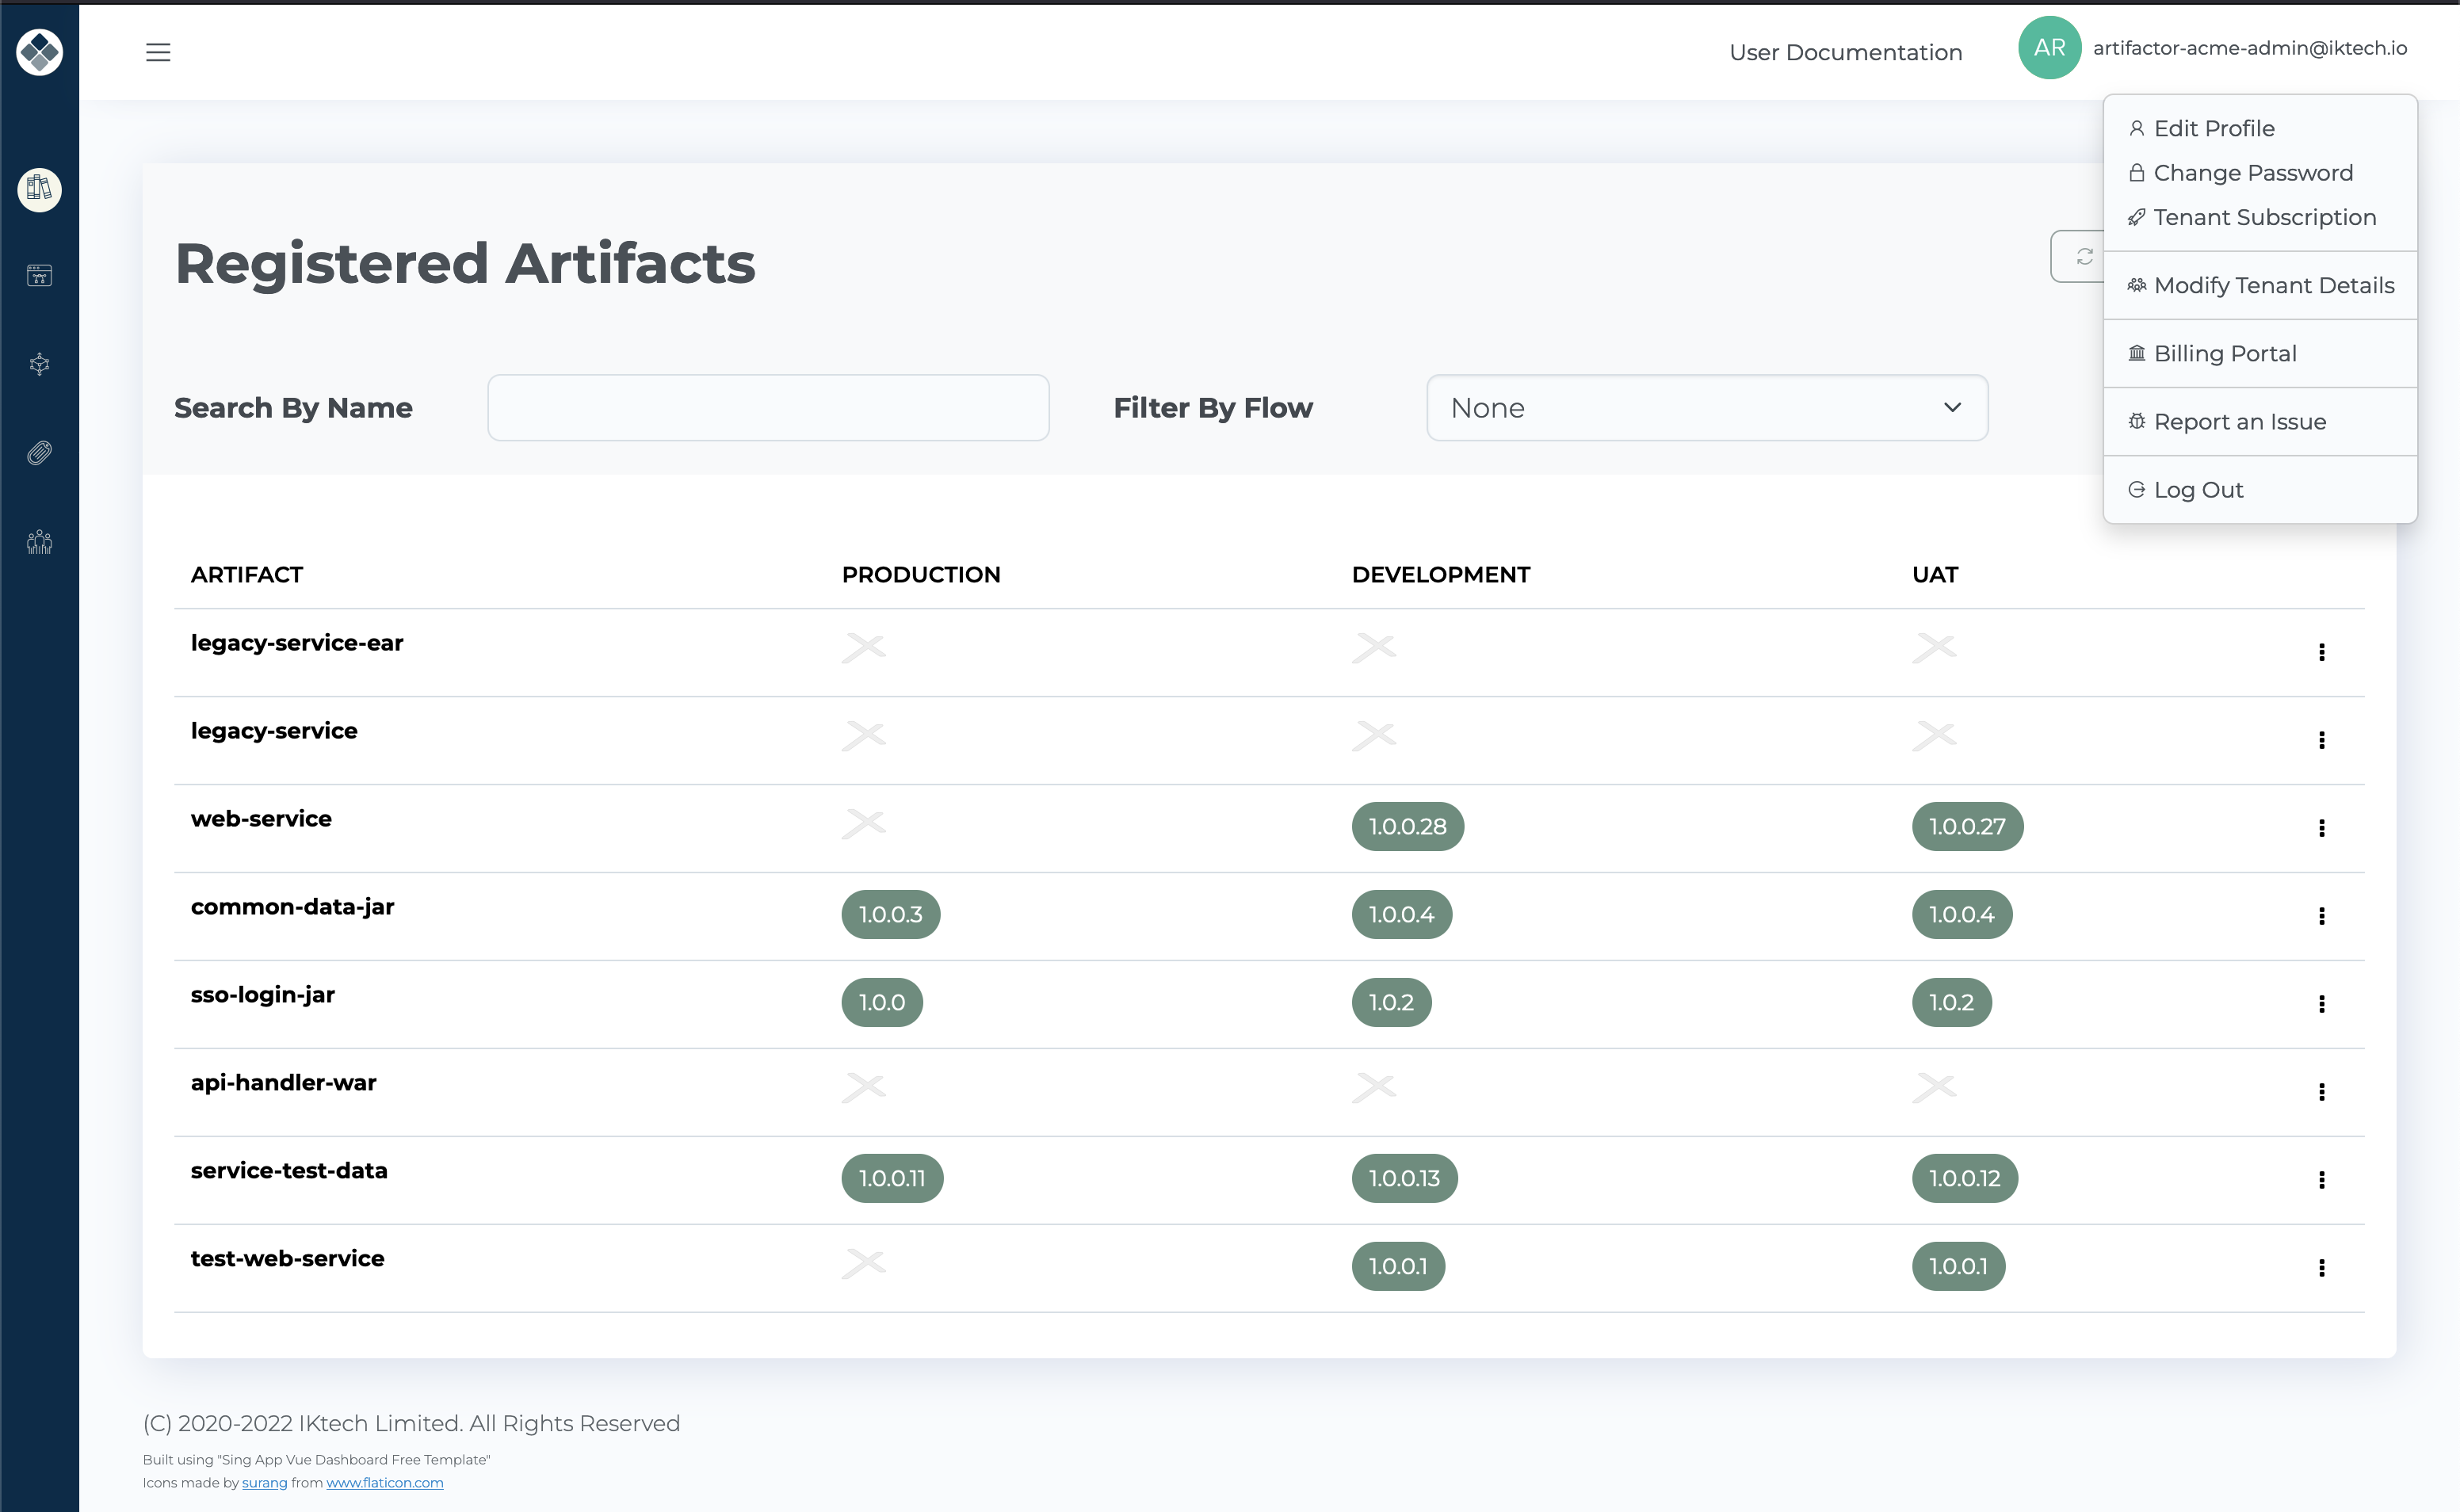Viewport: 2460px width, 1512px height.
Task: Click the artifacts/registered artifacts icon in sidebar
Action: [x=37, y=188]
